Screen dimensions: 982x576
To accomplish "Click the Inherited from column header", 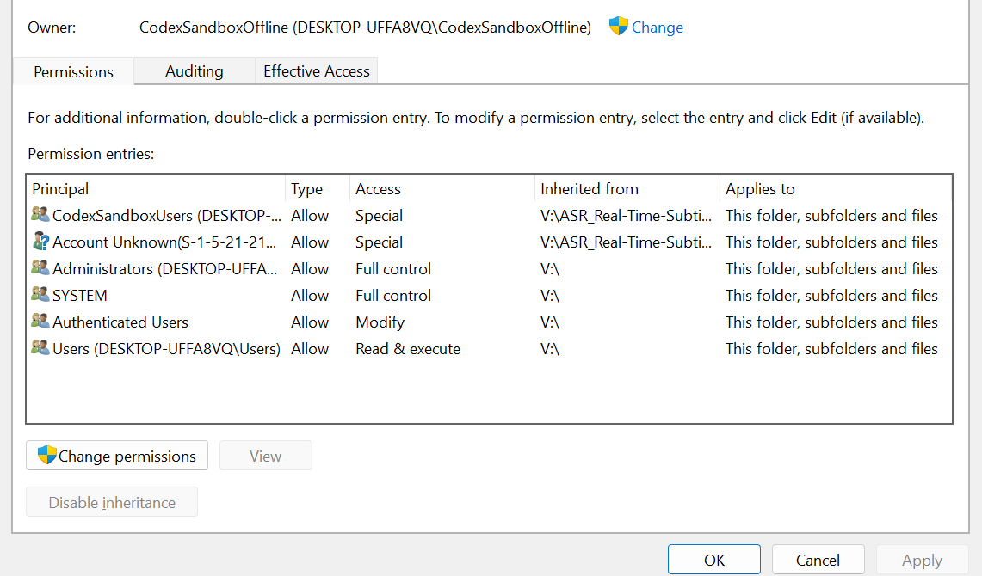I will [x=627, y=189].
